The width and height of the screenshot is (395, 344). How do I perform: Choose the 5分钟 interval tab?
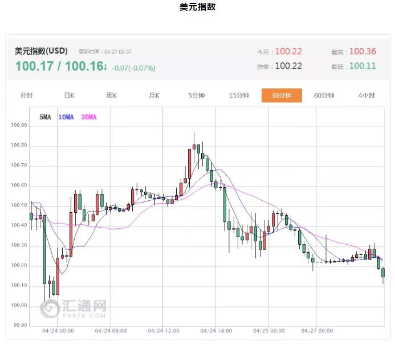pos(197,96)
